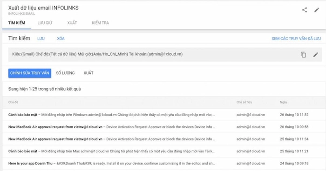Viewport: 326px width, 171px height.
Task: Open the LƯU GIỮ tab
Action: [x=45, y=23]
